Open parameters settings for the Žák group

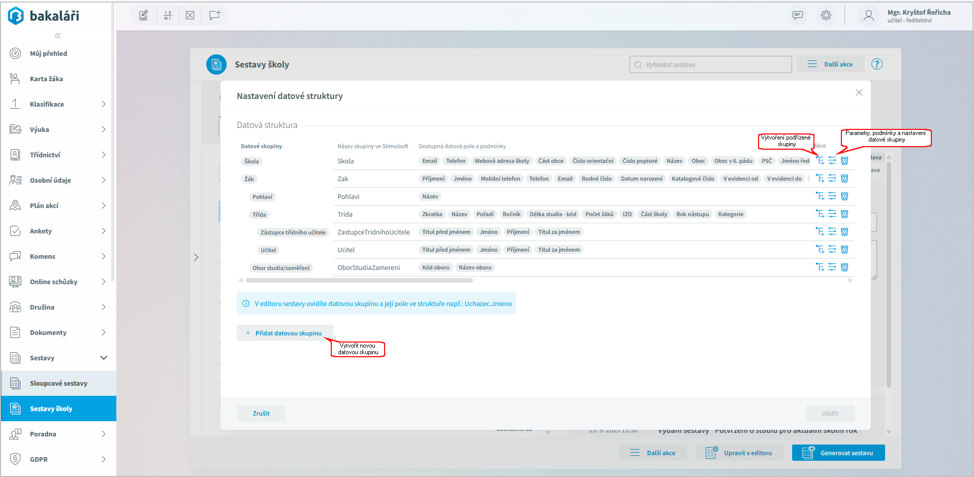[832, 179]
